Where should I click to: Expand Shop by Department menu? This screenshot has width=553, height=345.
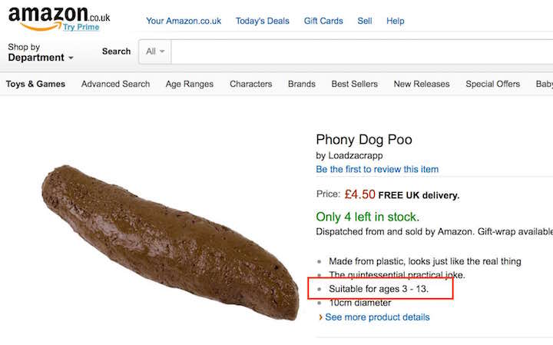40,52
